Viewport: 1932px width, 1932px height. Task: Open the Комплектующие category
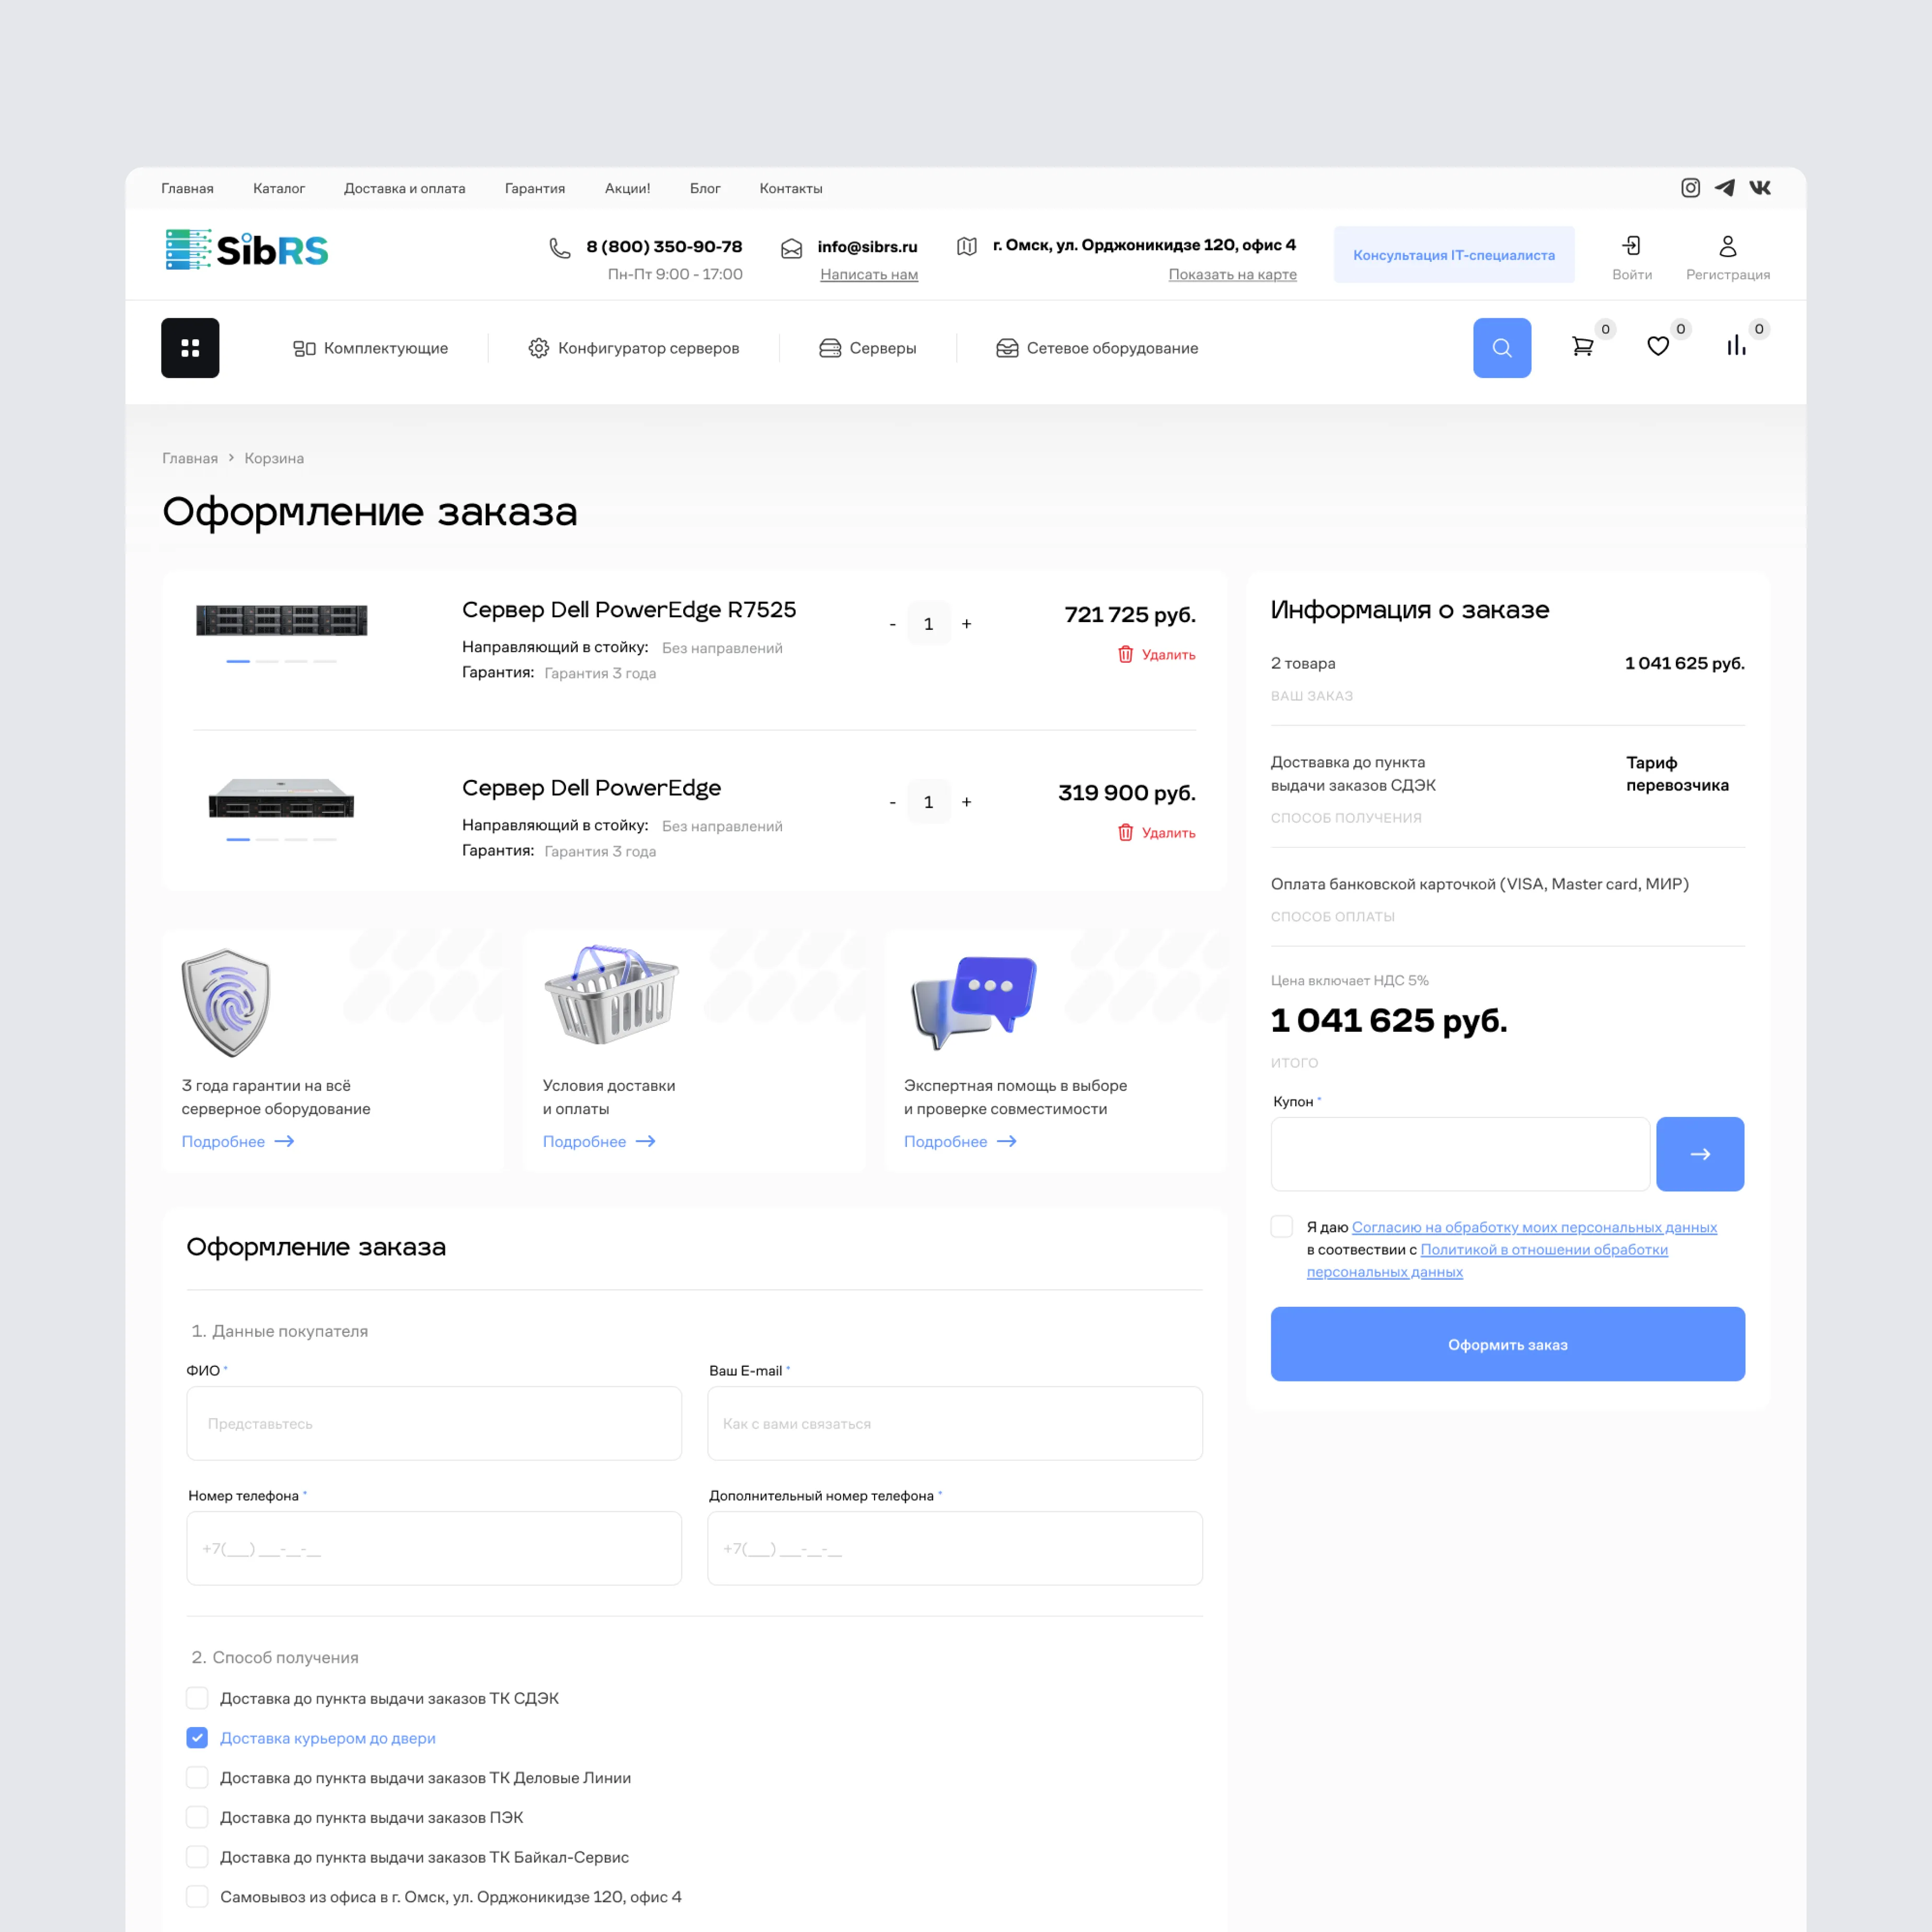tap(370, 348)
